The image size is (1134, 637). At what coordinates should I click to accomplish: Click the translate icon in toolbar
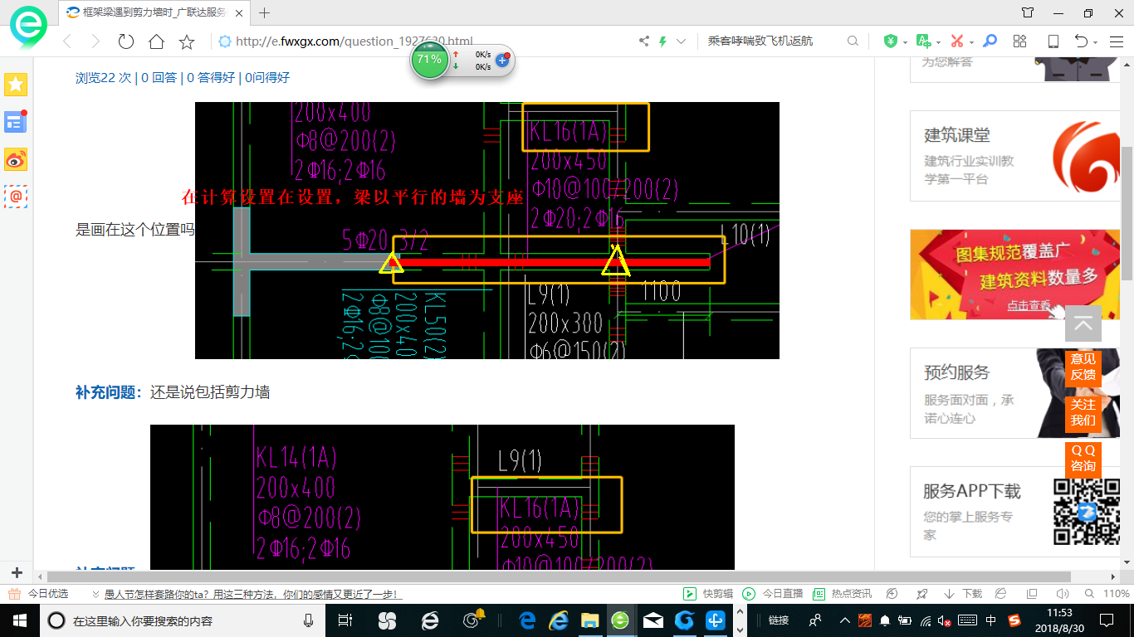(923, 41)
